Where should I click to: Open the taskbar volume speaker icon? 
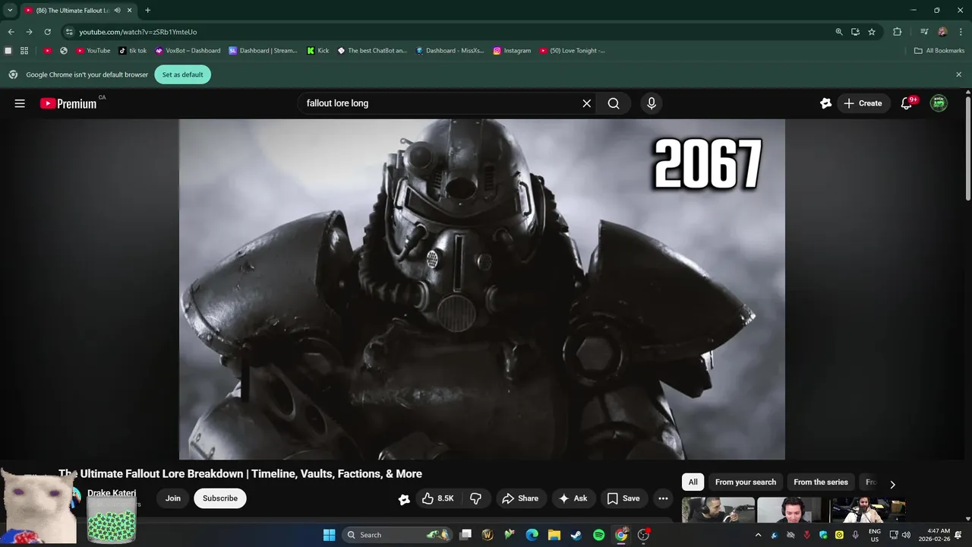tap(906, 535)
